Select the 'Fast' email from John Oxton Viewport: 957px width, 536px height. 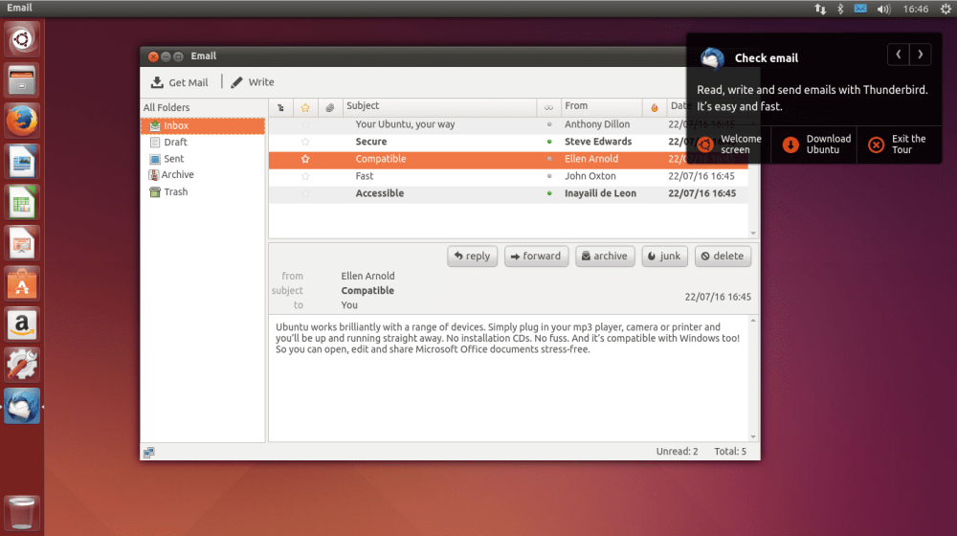tap(508, 176)
